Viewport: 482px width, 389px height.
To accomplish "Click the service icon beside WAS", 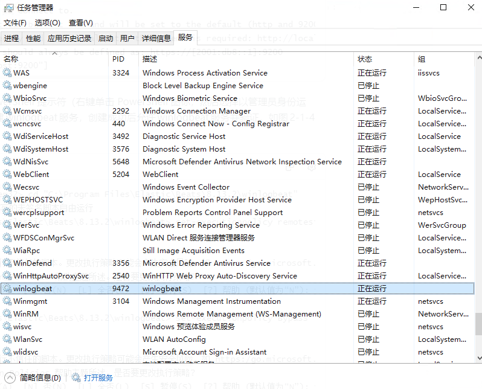I will click(7, 73).
